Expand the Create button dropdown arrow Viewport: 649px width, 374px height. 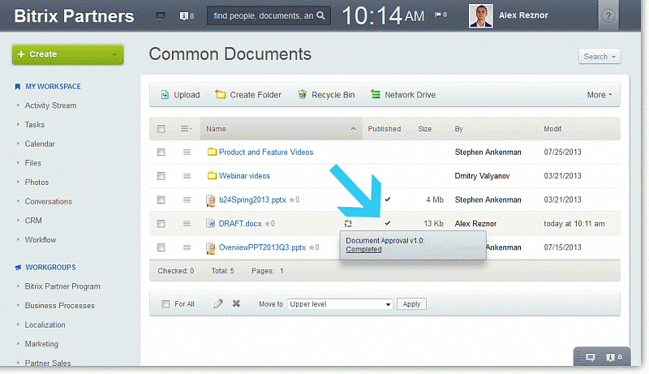click(x=114, y=54)
